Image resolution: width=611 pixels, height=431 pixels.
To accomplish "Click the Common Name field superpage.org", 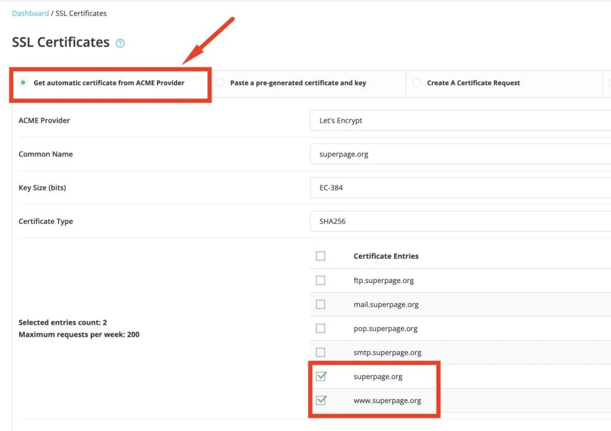I will [x=461, y=154].
